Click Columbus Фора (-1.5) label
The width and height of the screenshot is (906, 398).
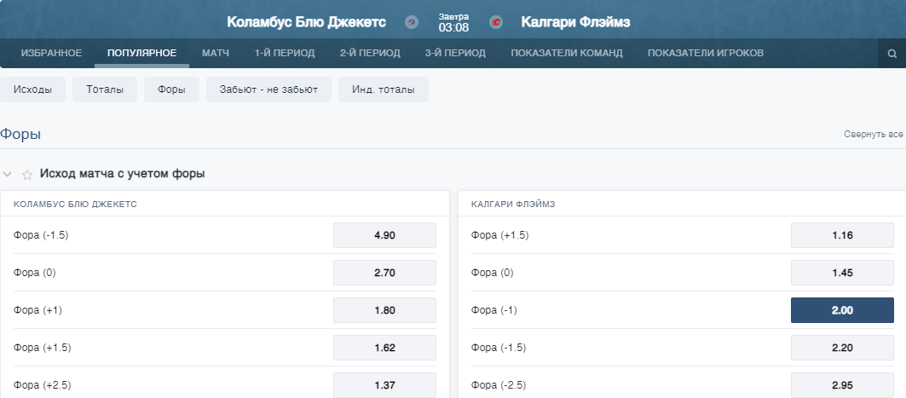click(x=41, y=235)
